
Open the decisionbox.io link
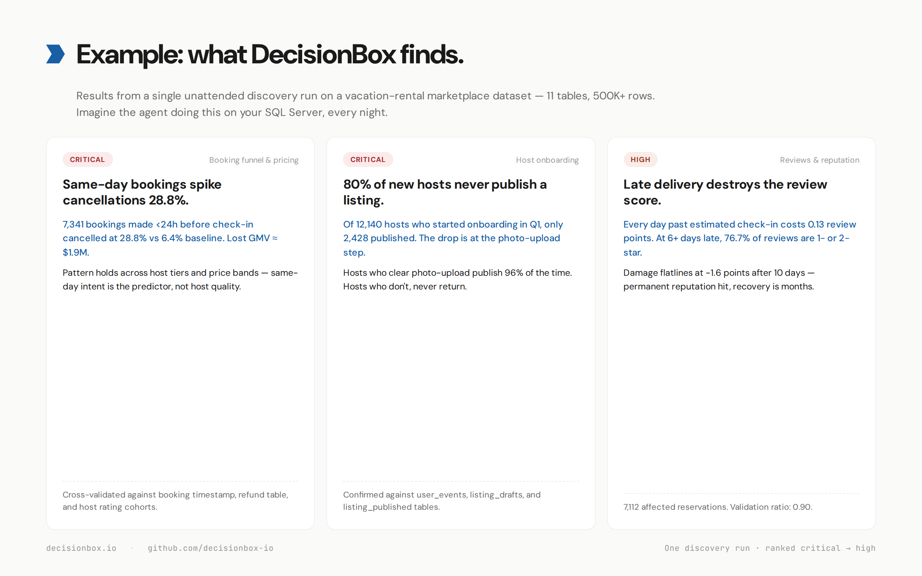pyautogui.click(x=81, y=548)
